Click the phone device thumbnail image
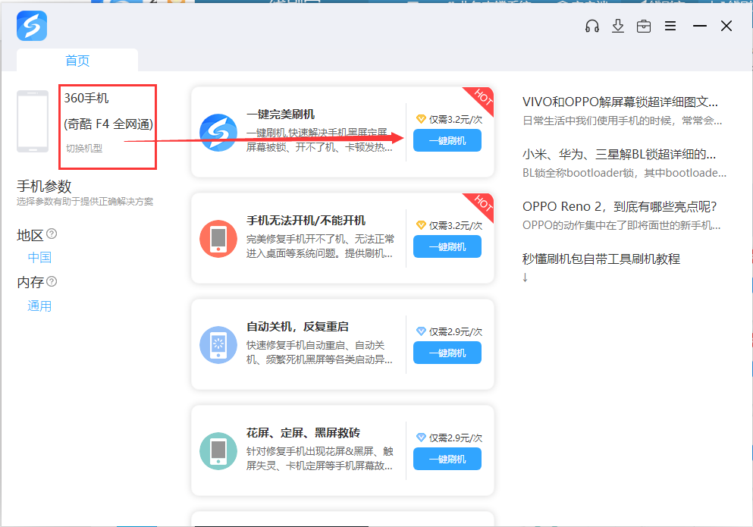Screen dimensions: 753x527 point(33,121)
